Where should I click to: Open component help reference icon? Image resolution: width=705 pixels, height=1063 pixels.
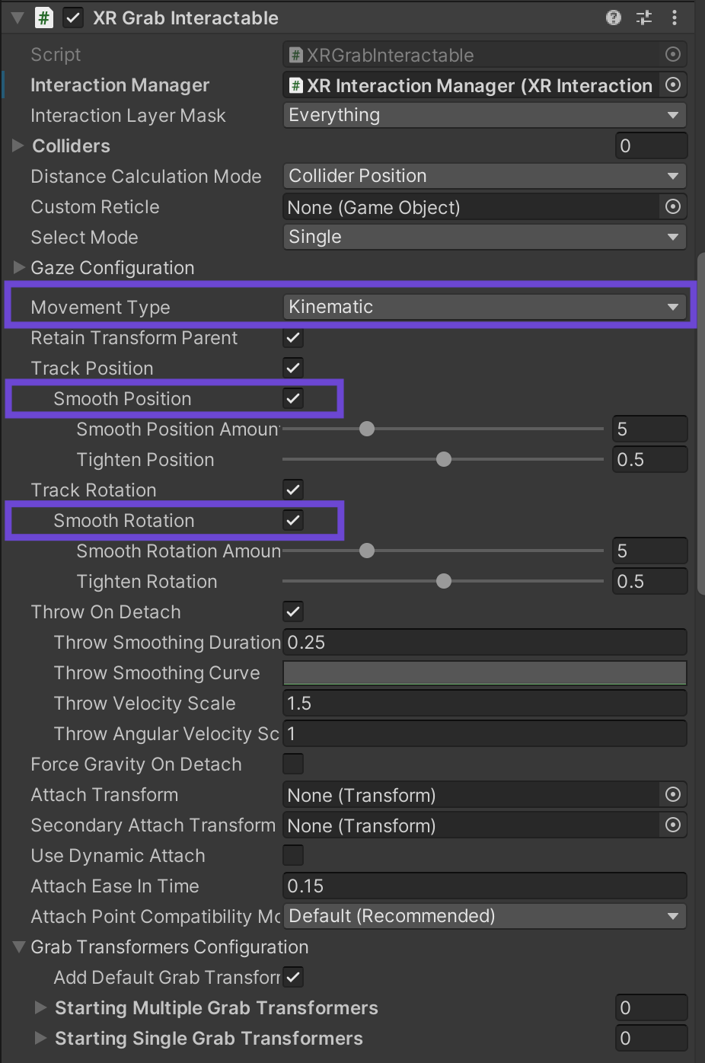pos(614,18)
